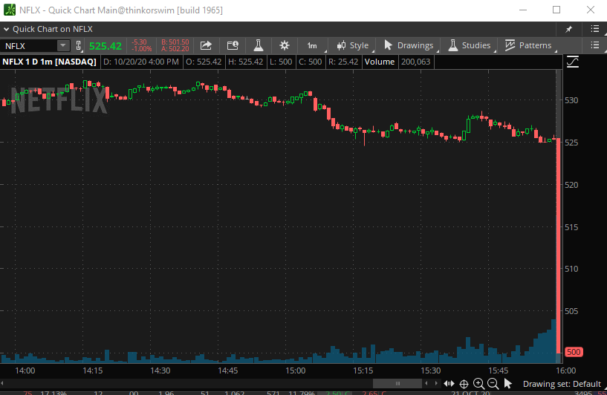The image size is (607, 395).
Task: Click the NFLX symbol input field
Action: [x=29, y=46]
